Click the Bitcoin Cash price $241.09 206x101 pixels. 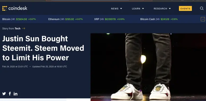tap(165, 19)
